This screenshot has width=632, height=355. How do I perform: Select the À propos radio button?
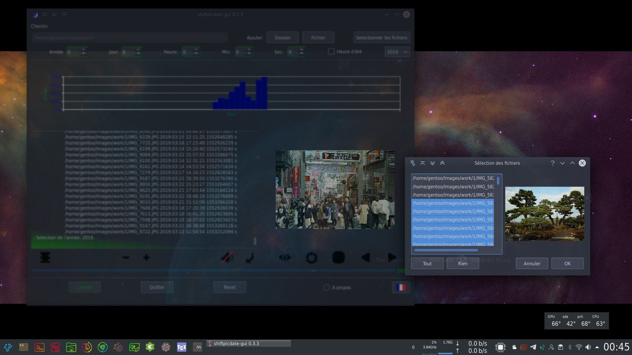tap(327, 287)
